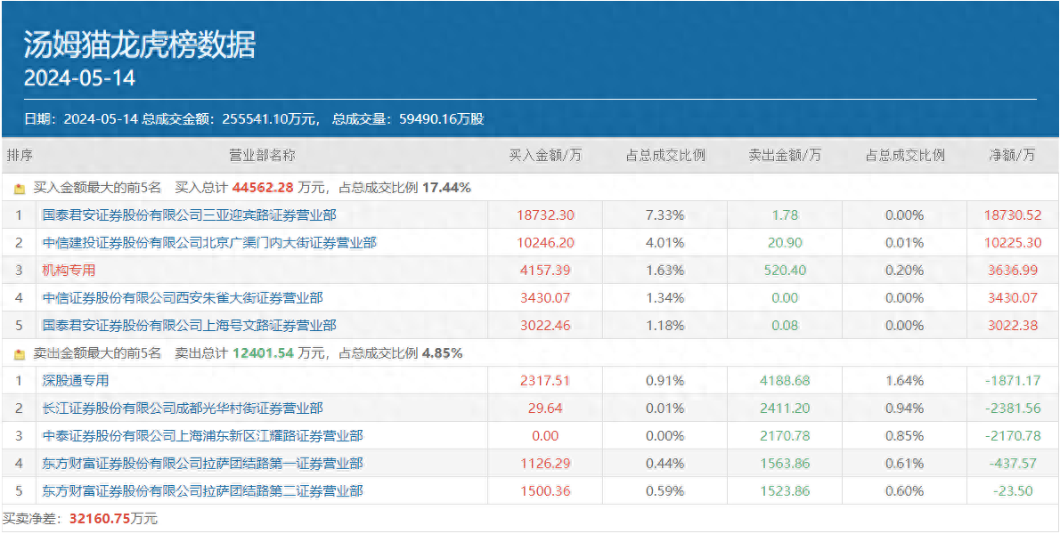
Task: Click the 净额/万 column header
Action: [1012, 155]
